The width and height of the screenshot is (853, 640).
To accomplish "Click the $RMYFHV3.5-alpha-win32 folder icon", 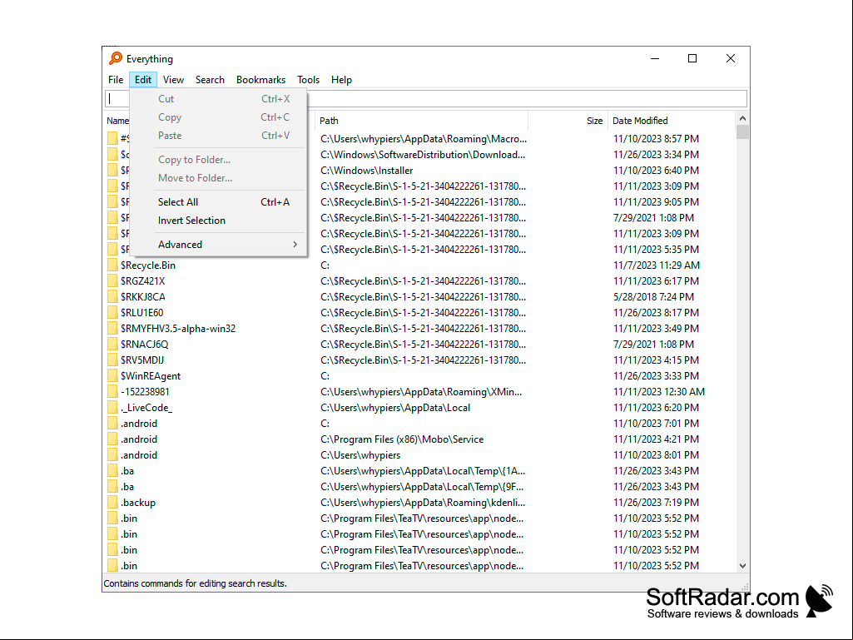I will (x=112, y=328).
